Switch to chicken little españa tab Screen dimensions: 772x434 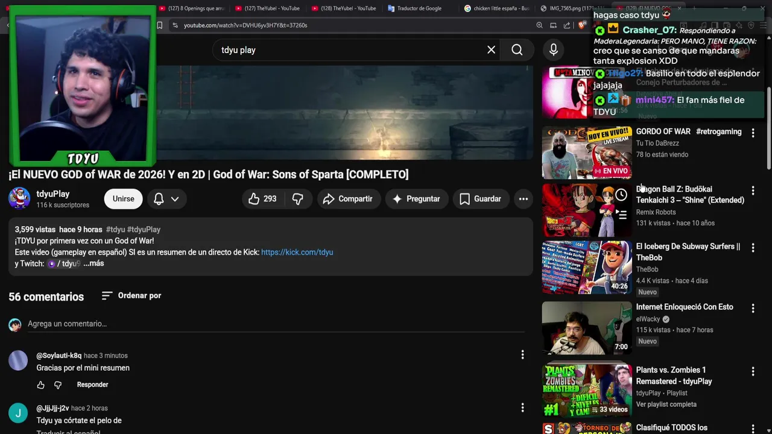496,8
